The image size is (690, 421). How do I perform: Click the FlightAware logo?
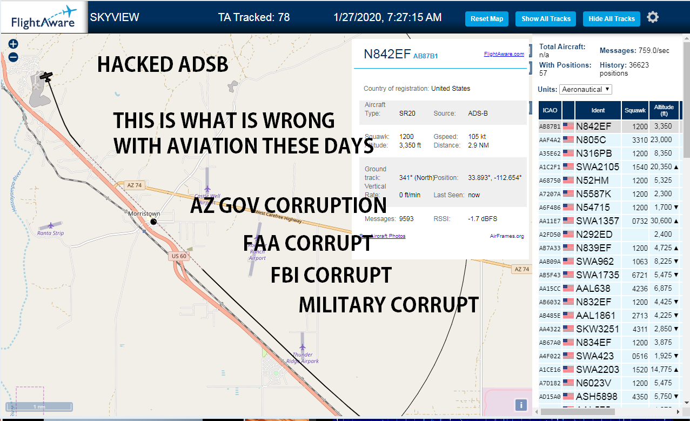(x=44, y=17)
